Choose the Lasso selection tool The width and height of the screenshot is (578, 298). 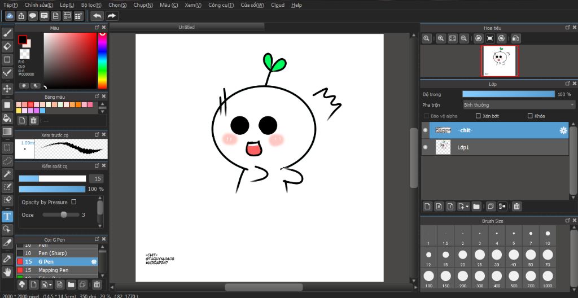[x=7, y=161]
